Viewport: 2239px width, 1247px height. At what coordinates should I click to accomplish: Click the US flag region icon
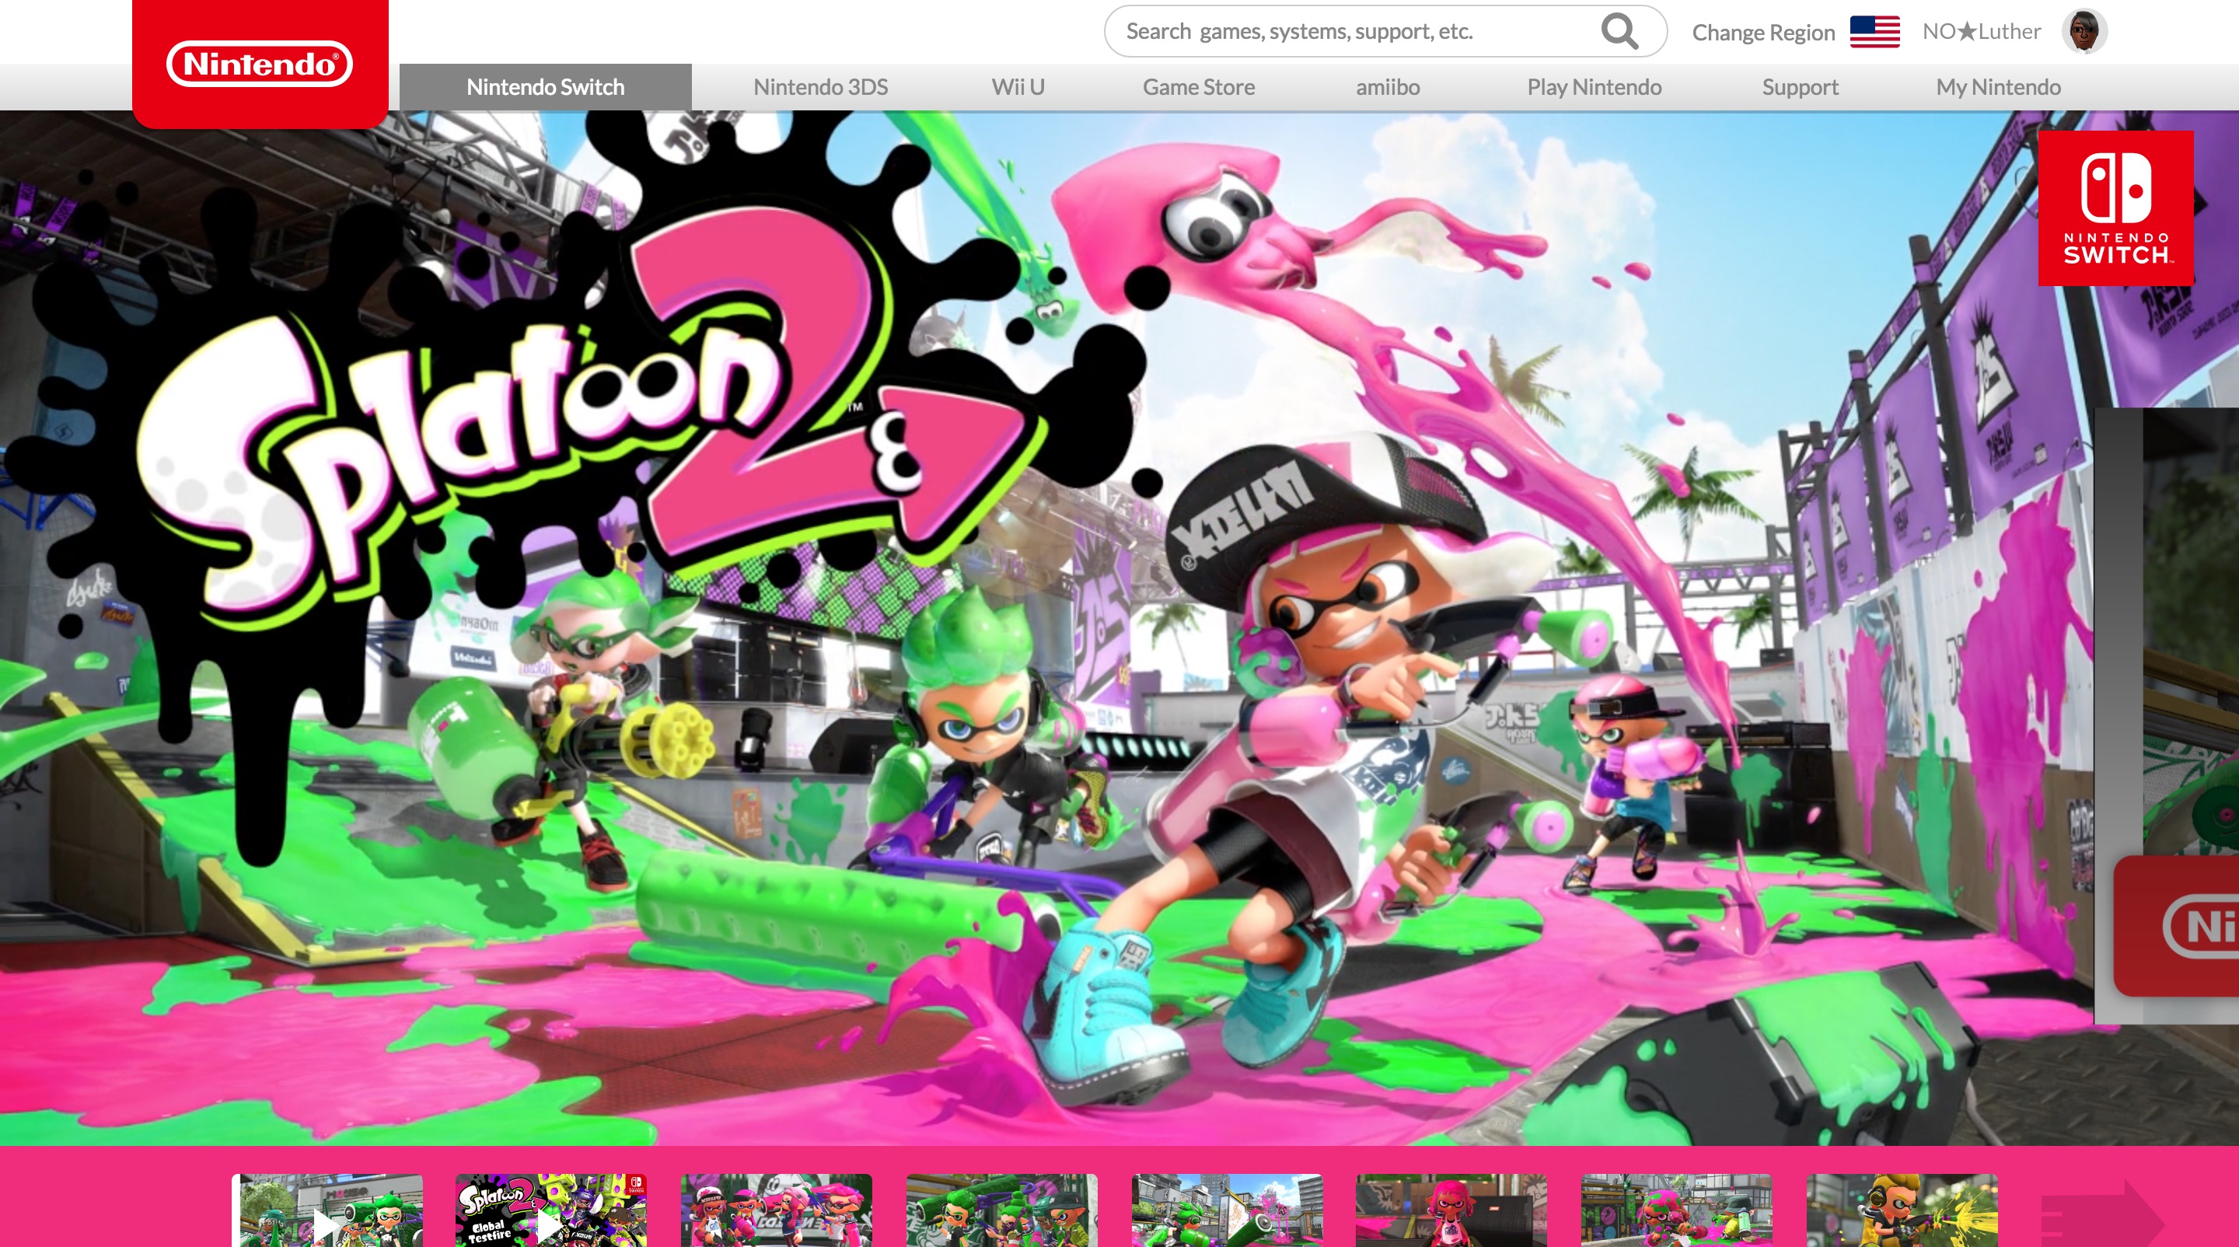1875,32
